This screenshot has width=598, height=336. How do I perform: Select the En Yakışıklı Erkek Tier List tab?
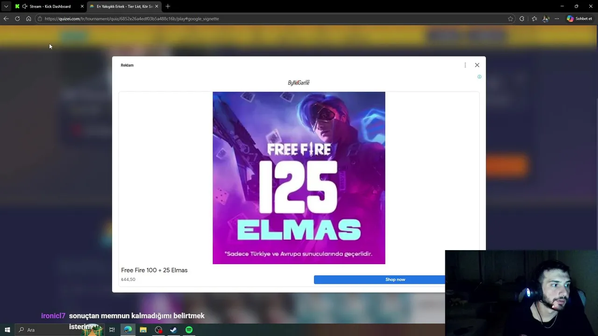[124, 7]
